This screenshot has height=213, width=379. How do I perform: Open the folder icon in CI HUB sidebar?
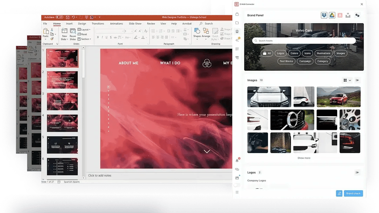click(x=237, y=23)
